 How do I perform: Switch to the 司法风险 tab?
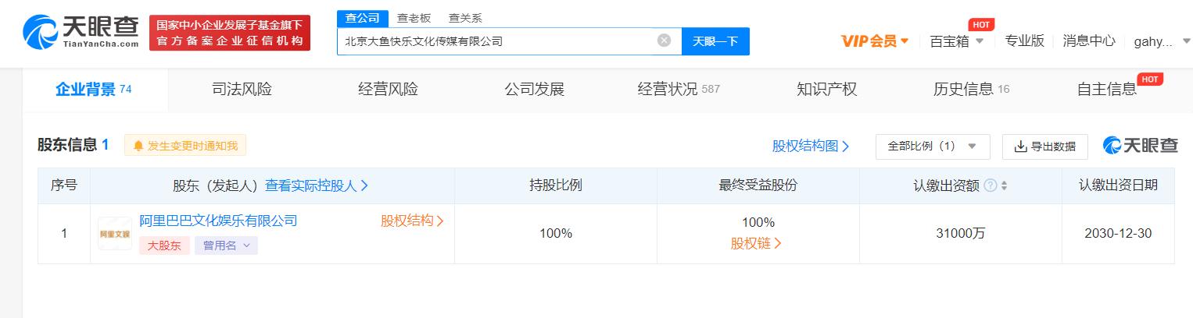click(242, 89)
